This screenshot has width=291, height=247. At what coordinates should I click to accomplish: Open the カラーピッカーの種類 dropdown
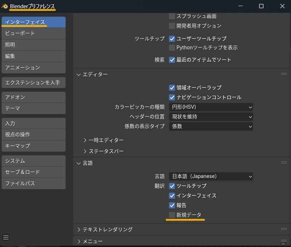coord(211,107)
